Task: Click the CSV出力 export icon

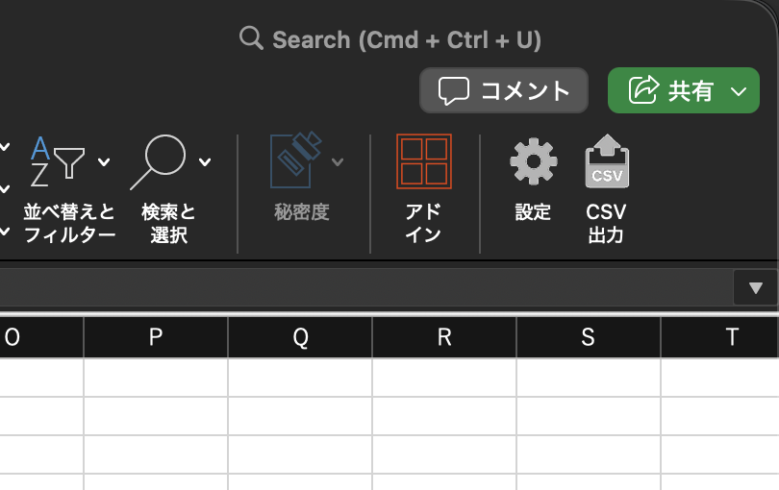Action: [606, 161]
